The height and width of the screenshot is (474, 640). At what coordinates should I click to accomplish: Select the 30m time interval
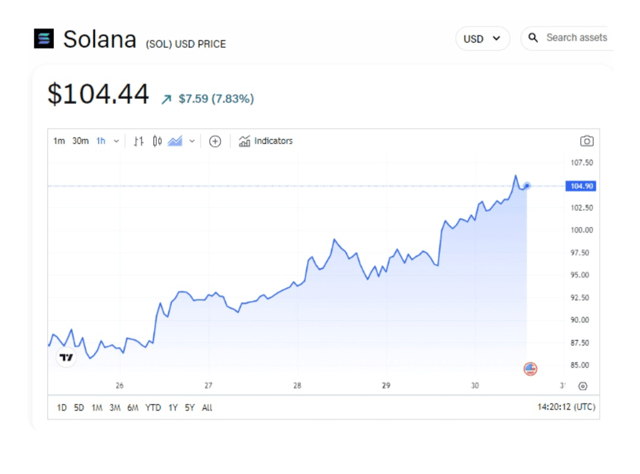coord(81,141)
